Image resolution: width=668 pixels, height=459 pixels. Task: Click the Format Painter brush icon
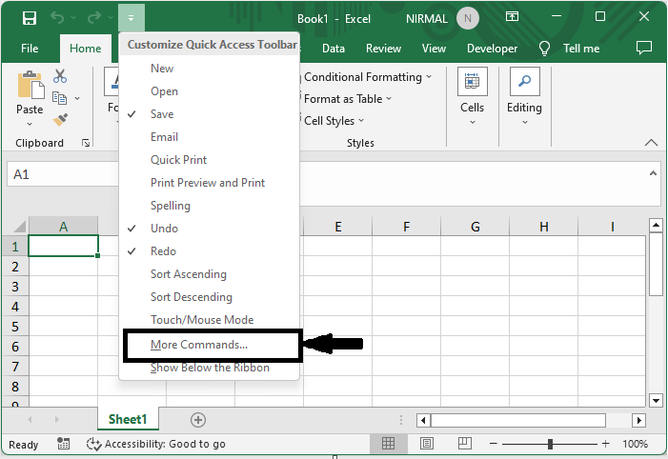tap(60, 119)
